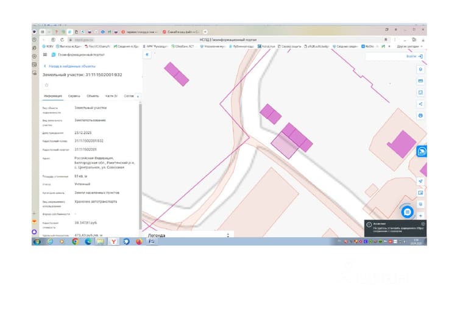The width and height of the screenshot is (457, 323).
Task: Expand more tabs with the arrow button
Action: (138, 96)
